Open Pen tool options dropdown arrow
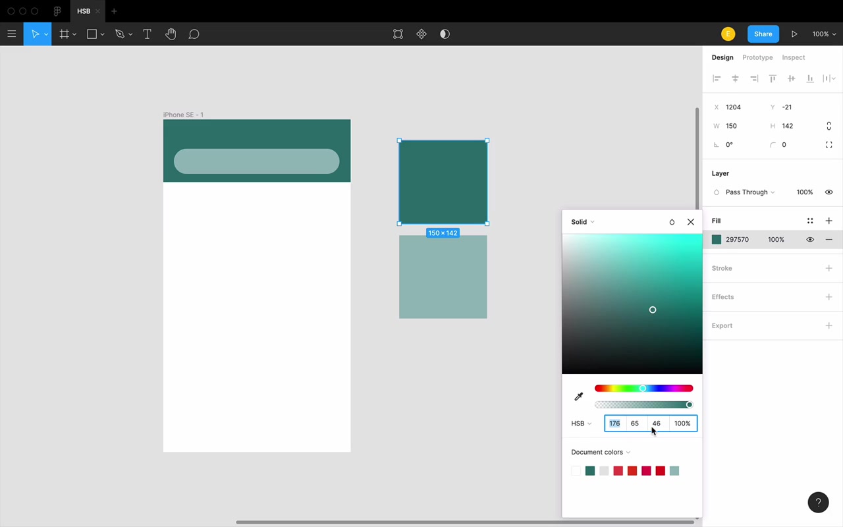 [x=130, y=34]
